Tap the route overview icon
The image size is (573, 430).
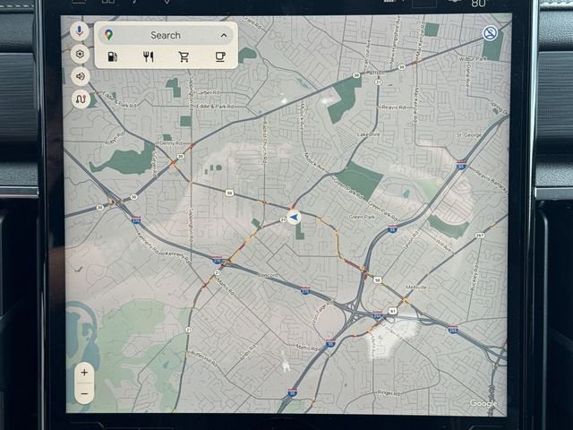pyautogui.click(x=80, y=99)
